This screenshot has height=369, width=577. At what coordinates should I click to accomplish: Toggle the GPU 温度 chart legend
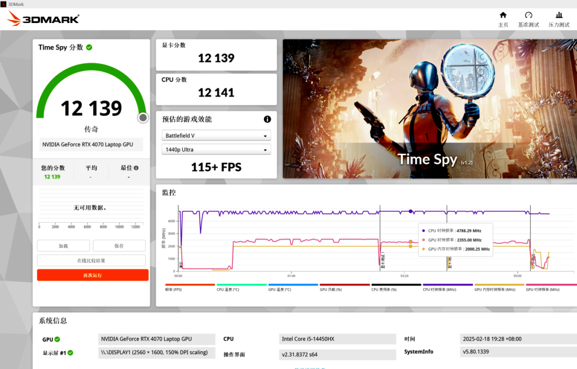[293, 287]
